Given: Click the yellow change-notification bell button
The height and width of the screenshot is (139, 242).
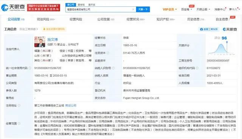Looking at the screenshot, I should (x=54, y=29).
